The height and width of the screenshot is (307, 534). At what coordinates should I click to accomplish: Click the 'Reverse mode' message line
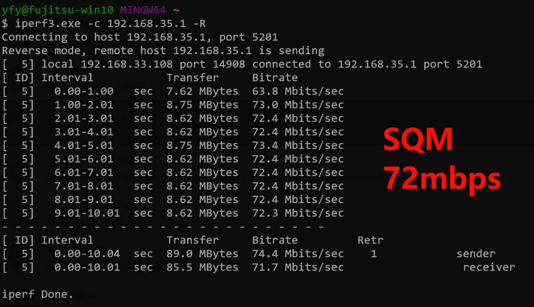pos(163,50)
